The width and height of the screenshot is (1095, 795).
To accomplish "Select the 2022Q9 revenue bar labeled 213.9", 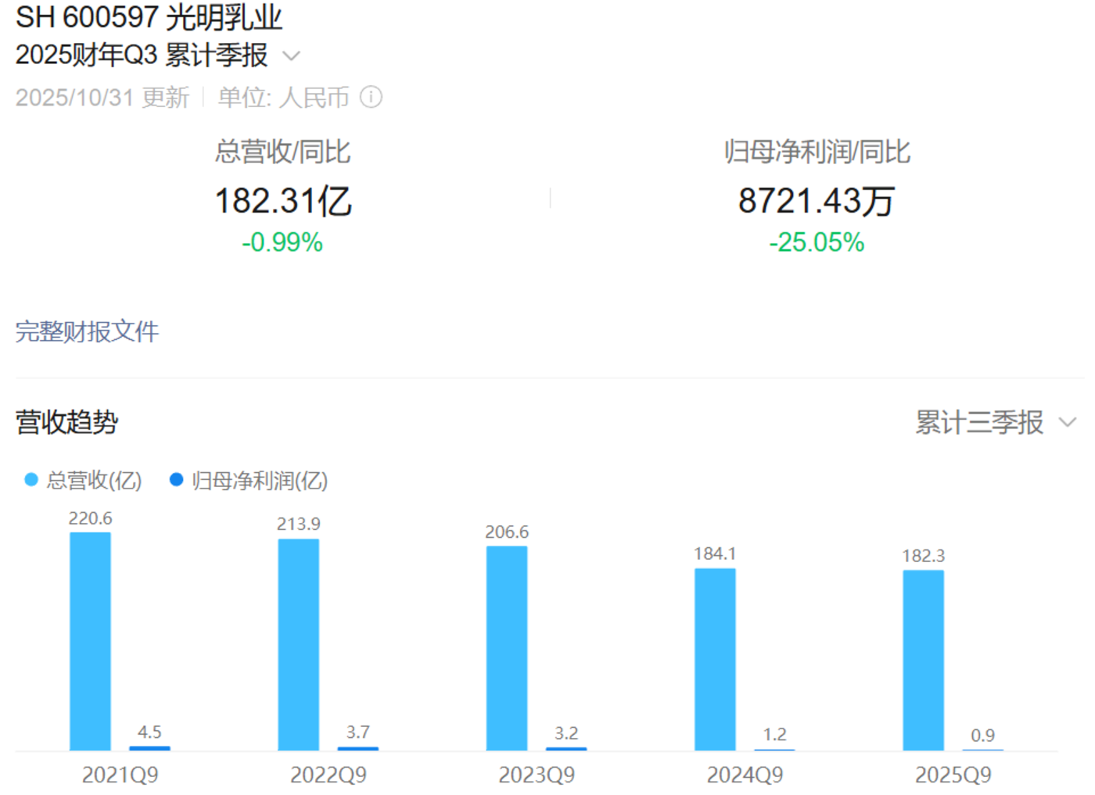I will (x=298, y=644).
